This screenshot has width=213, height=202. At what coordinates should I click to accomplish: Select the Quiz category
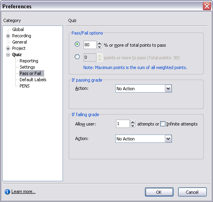tap(17, 55)
